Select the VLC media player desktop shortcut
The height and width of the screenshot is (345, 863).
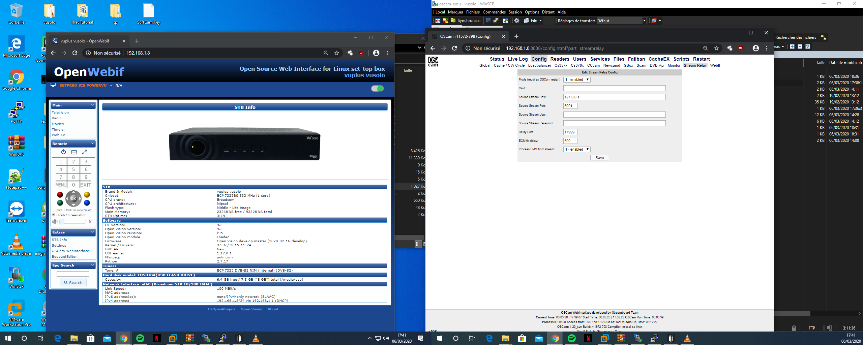click(17, 245)
